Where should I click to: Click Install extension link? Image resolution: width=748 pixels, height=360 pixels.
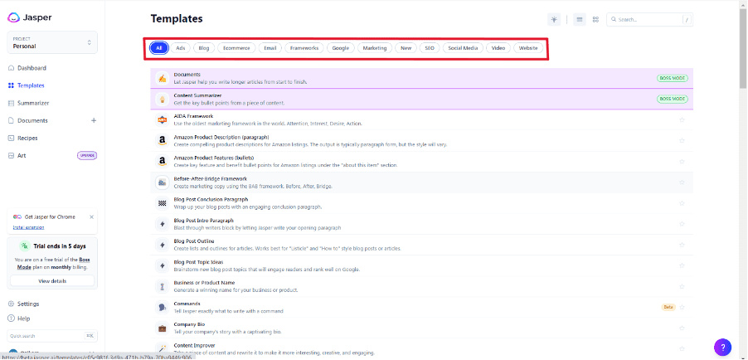coord(28,227)
